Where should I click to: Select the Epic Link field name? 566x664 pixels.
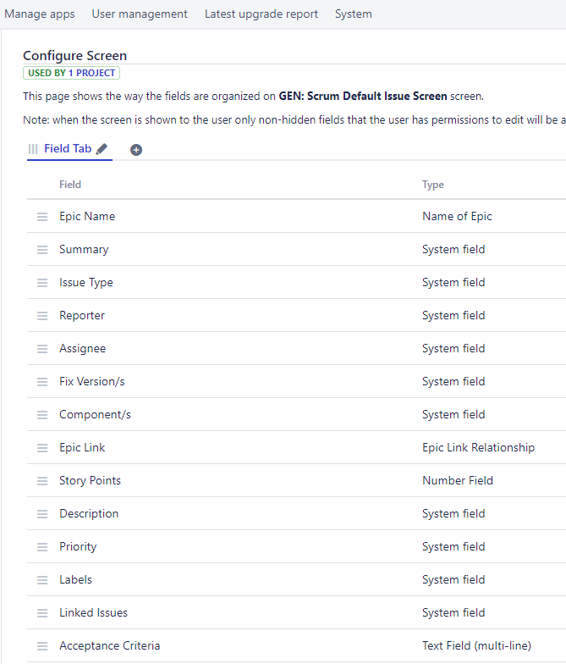click(x=82, y=447)
